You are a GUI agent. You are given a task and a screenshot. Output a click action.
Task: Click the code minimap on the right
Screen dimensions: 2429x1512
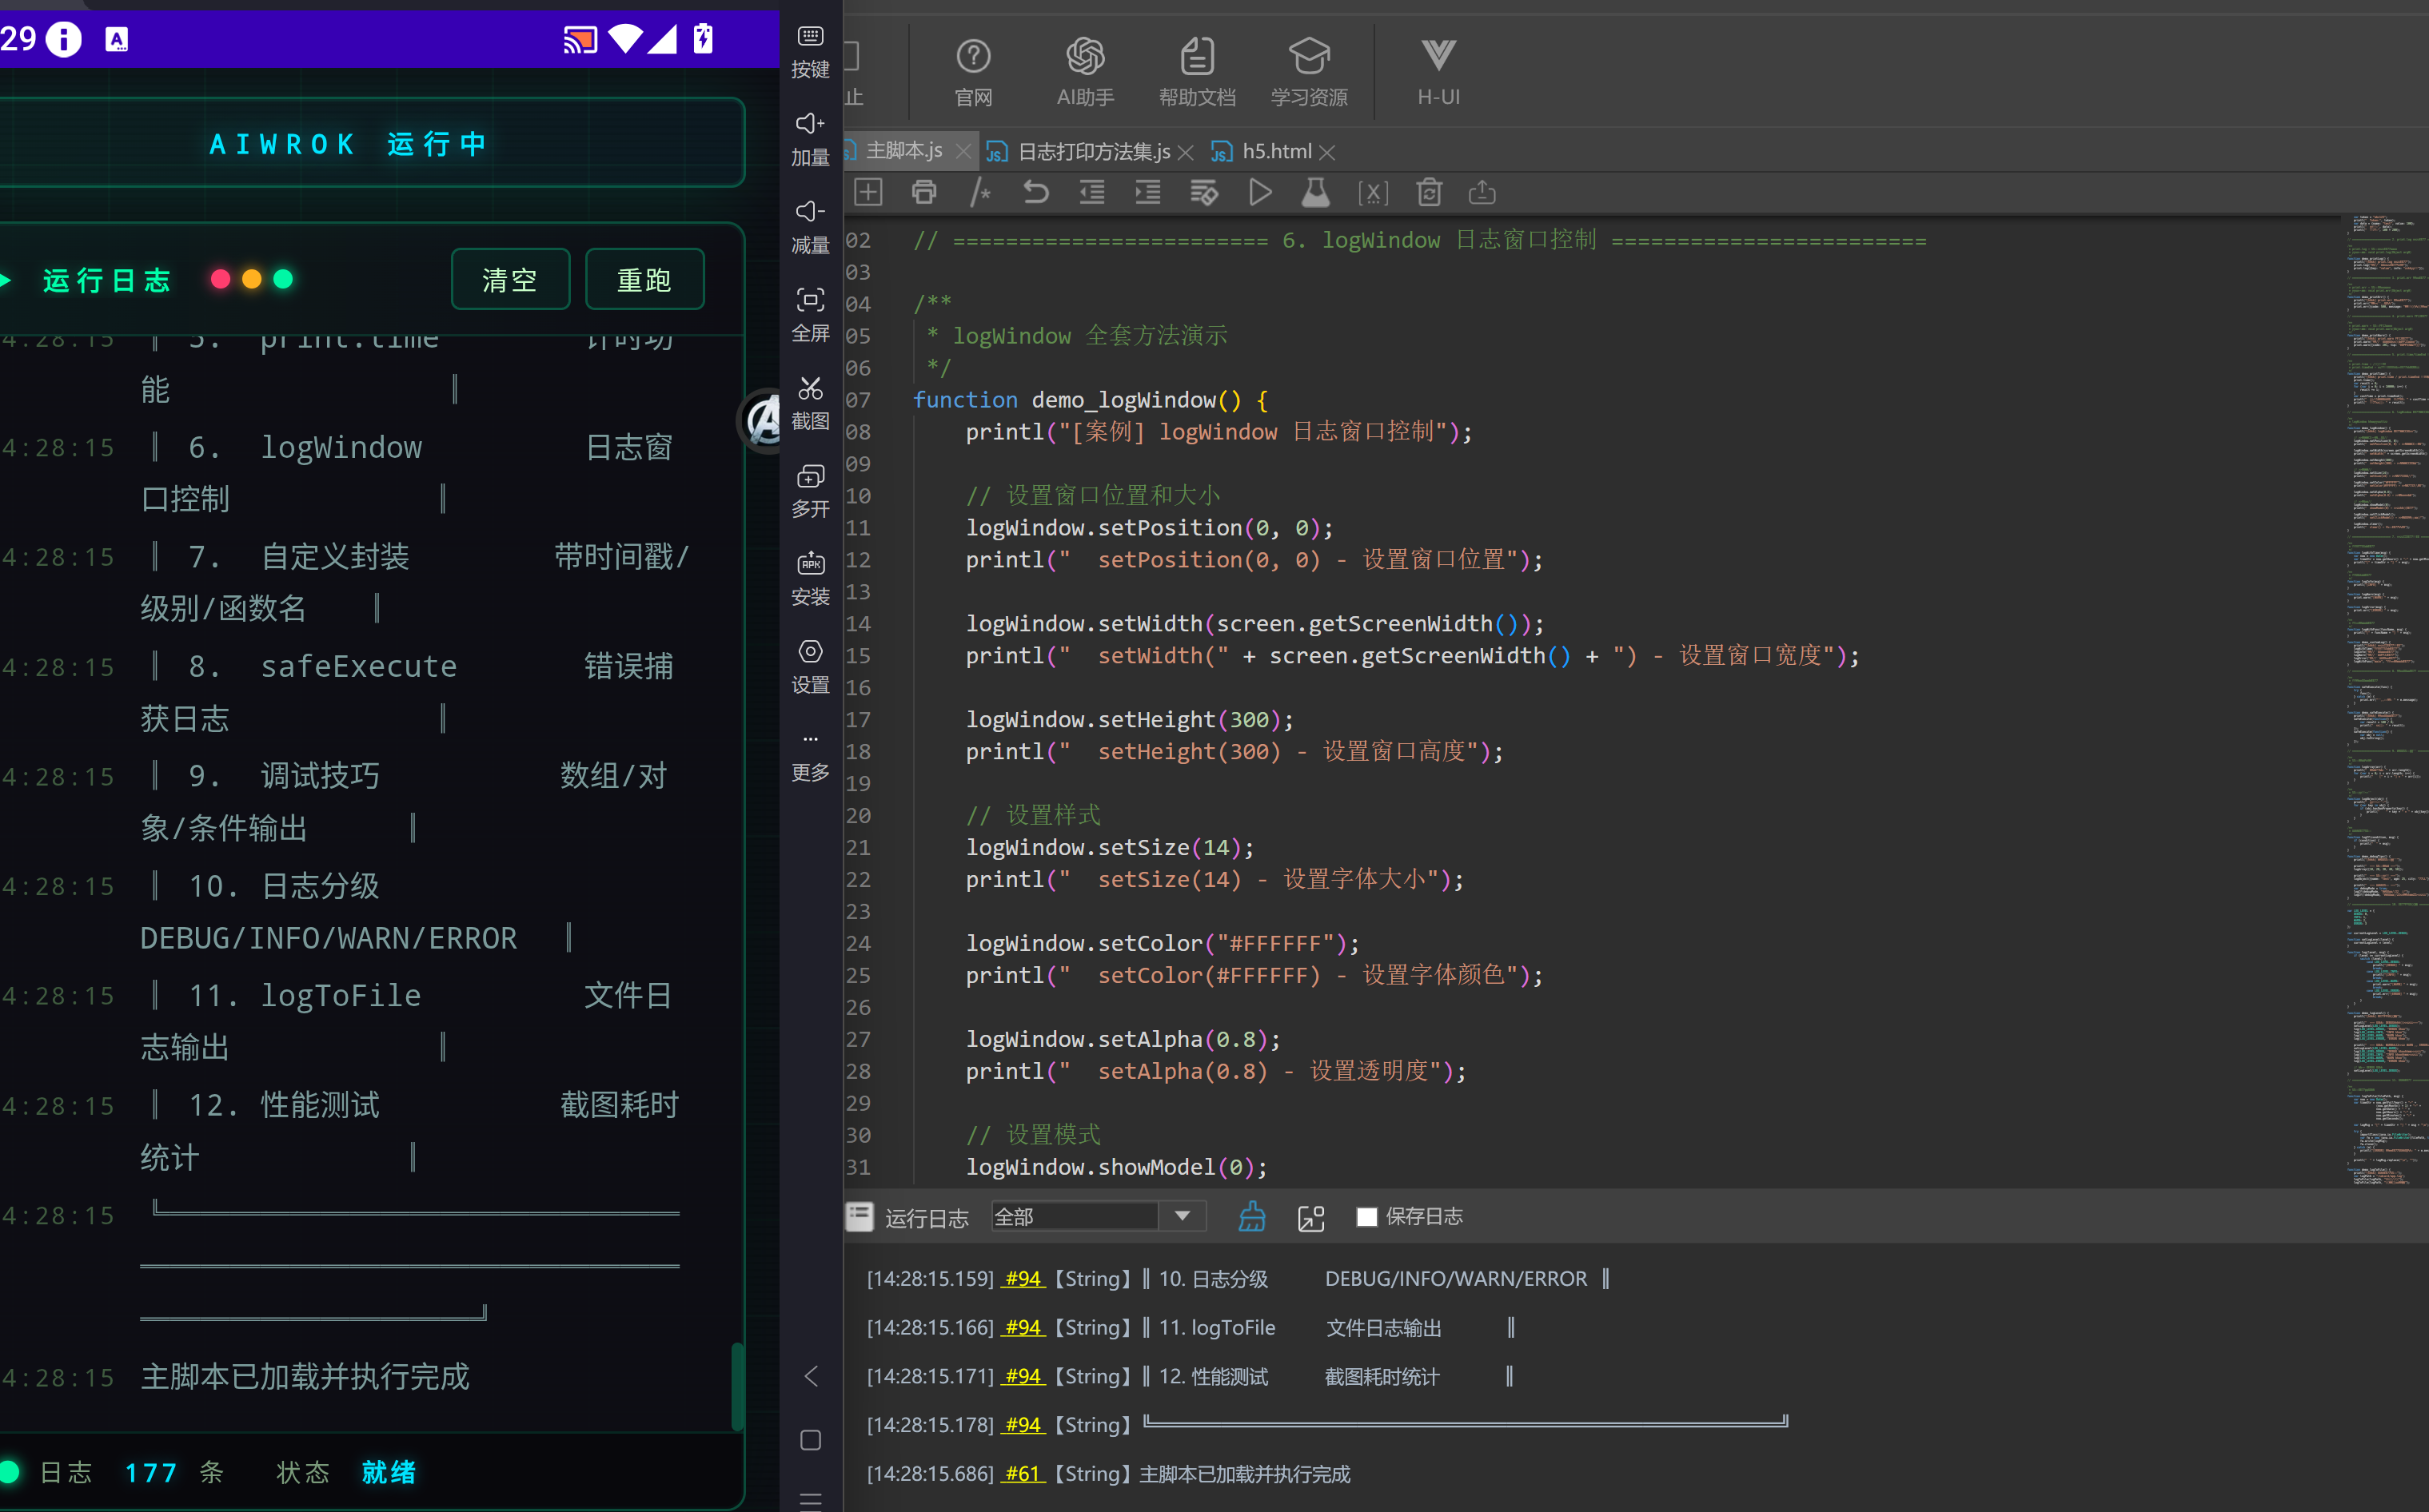(x=2387, y=700)
